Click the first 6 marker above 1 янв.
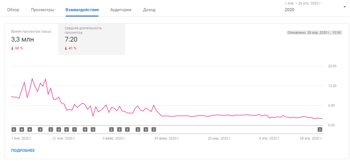 click(x=14, y=129)
